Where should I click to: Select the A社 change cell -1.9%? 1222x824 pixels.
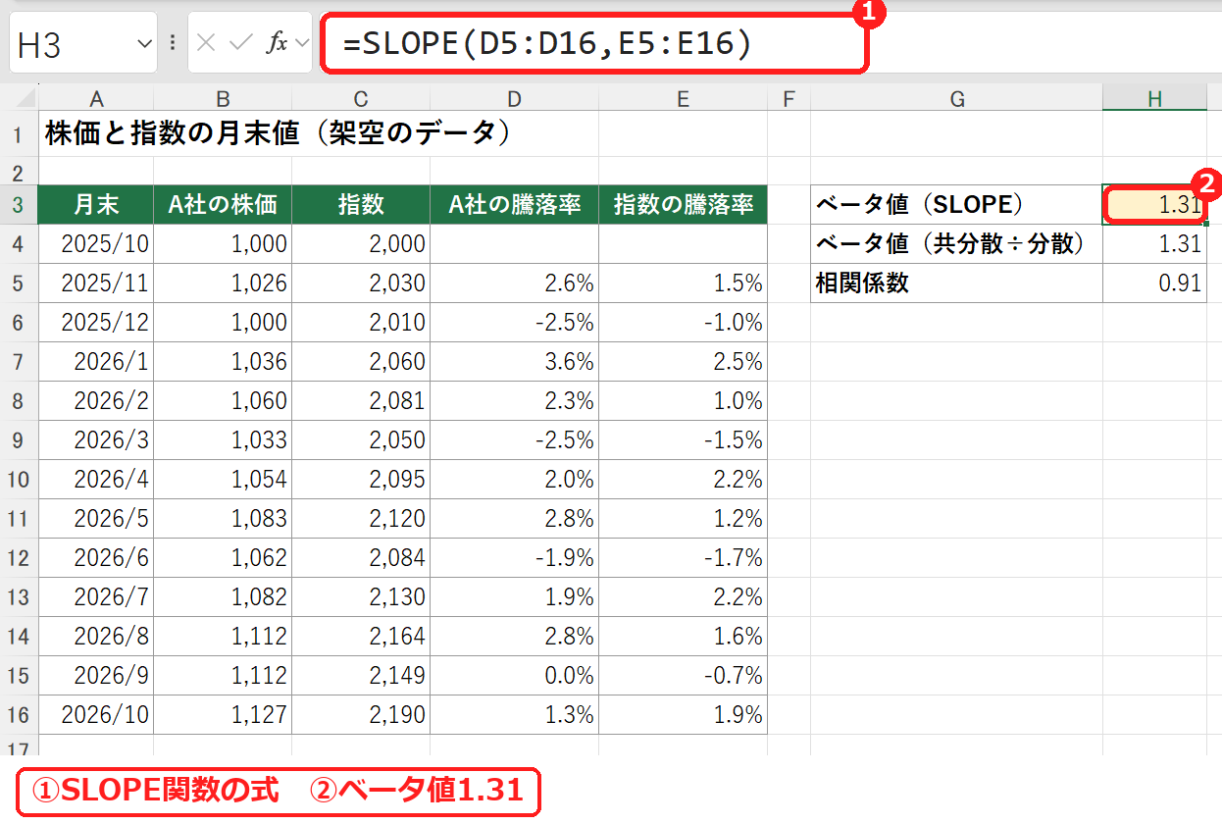point(514,557)
